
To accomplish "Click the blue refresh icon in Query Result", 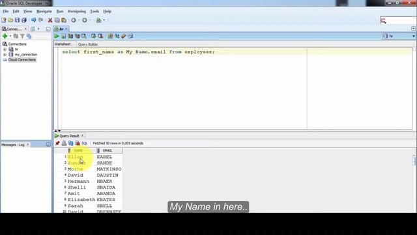I will (x=71, y=144).
